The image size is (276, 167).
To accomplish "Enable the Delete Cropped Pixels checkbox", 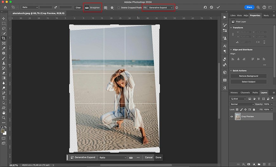I will [x=119, y=8].
